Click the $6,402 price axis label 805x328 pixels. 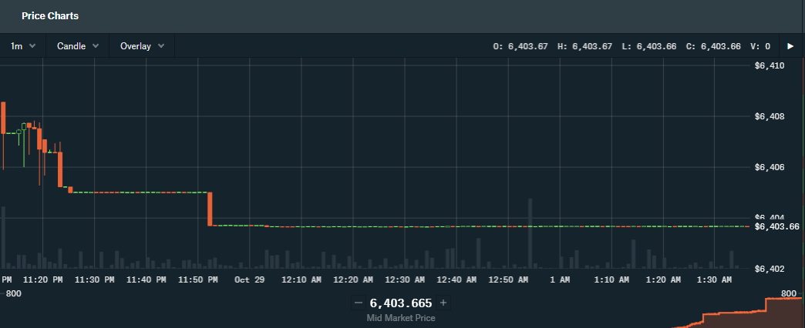(770, 269)
